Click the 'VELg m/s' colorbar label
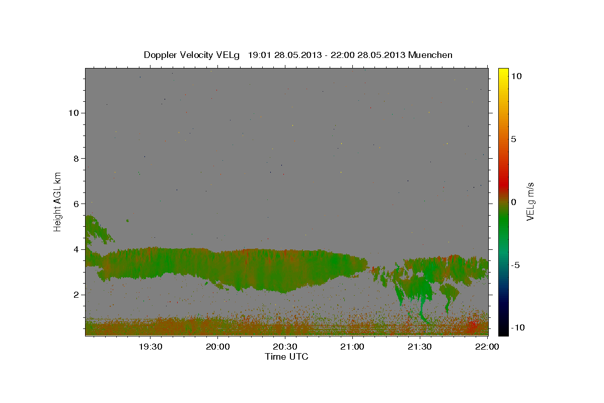The image size is (604, 403). (530, 201)
